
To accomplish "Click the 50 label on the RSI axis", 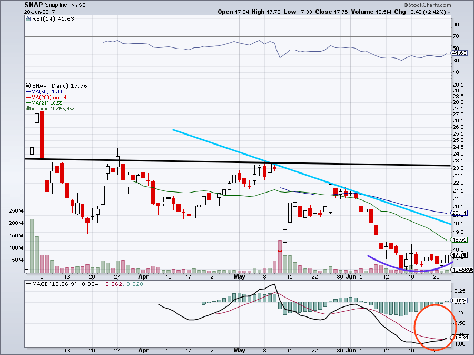I will 456,49.
